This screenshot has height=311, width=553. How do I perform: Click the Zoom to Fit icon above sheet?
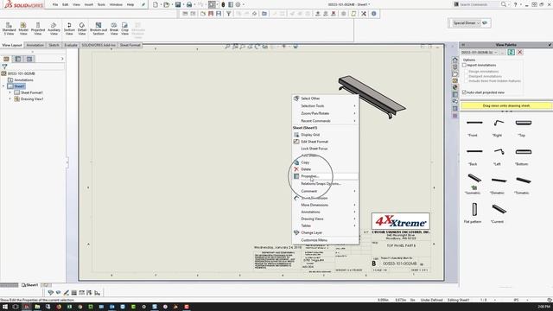pyautogui.click(x=227, y=47)
